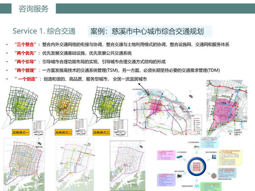Click the 战略模式三 label
Image resolution: width=255 pixels, height=191 pixels.
101,132
